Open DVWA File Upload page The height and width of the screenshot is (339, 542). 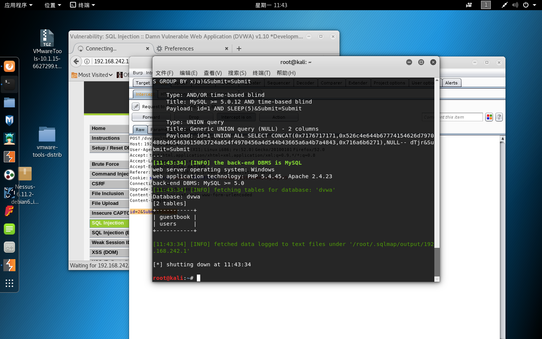tap(109, 203)
